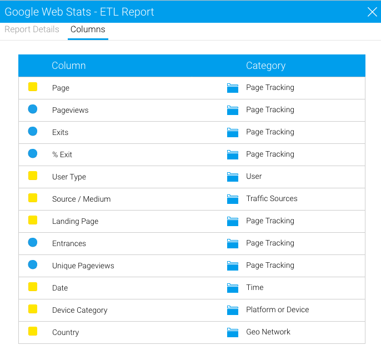Select the Device Category column name

[80, 310]
